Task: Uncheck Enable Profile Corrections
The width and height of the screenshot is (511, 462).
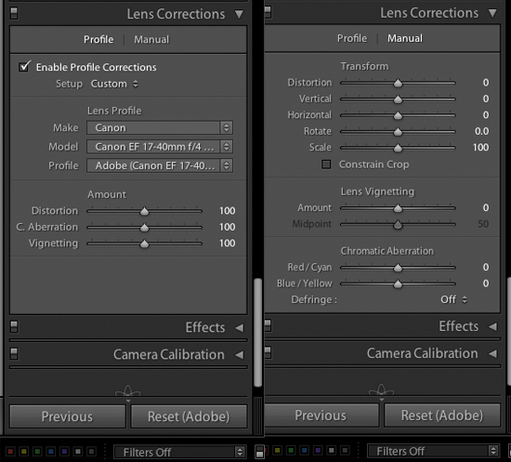Action: [x=24, y=66]
